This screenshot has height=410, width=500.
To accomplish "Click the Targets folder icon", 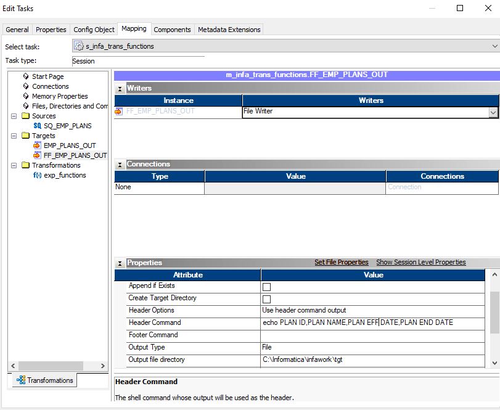I will point(25,135).
